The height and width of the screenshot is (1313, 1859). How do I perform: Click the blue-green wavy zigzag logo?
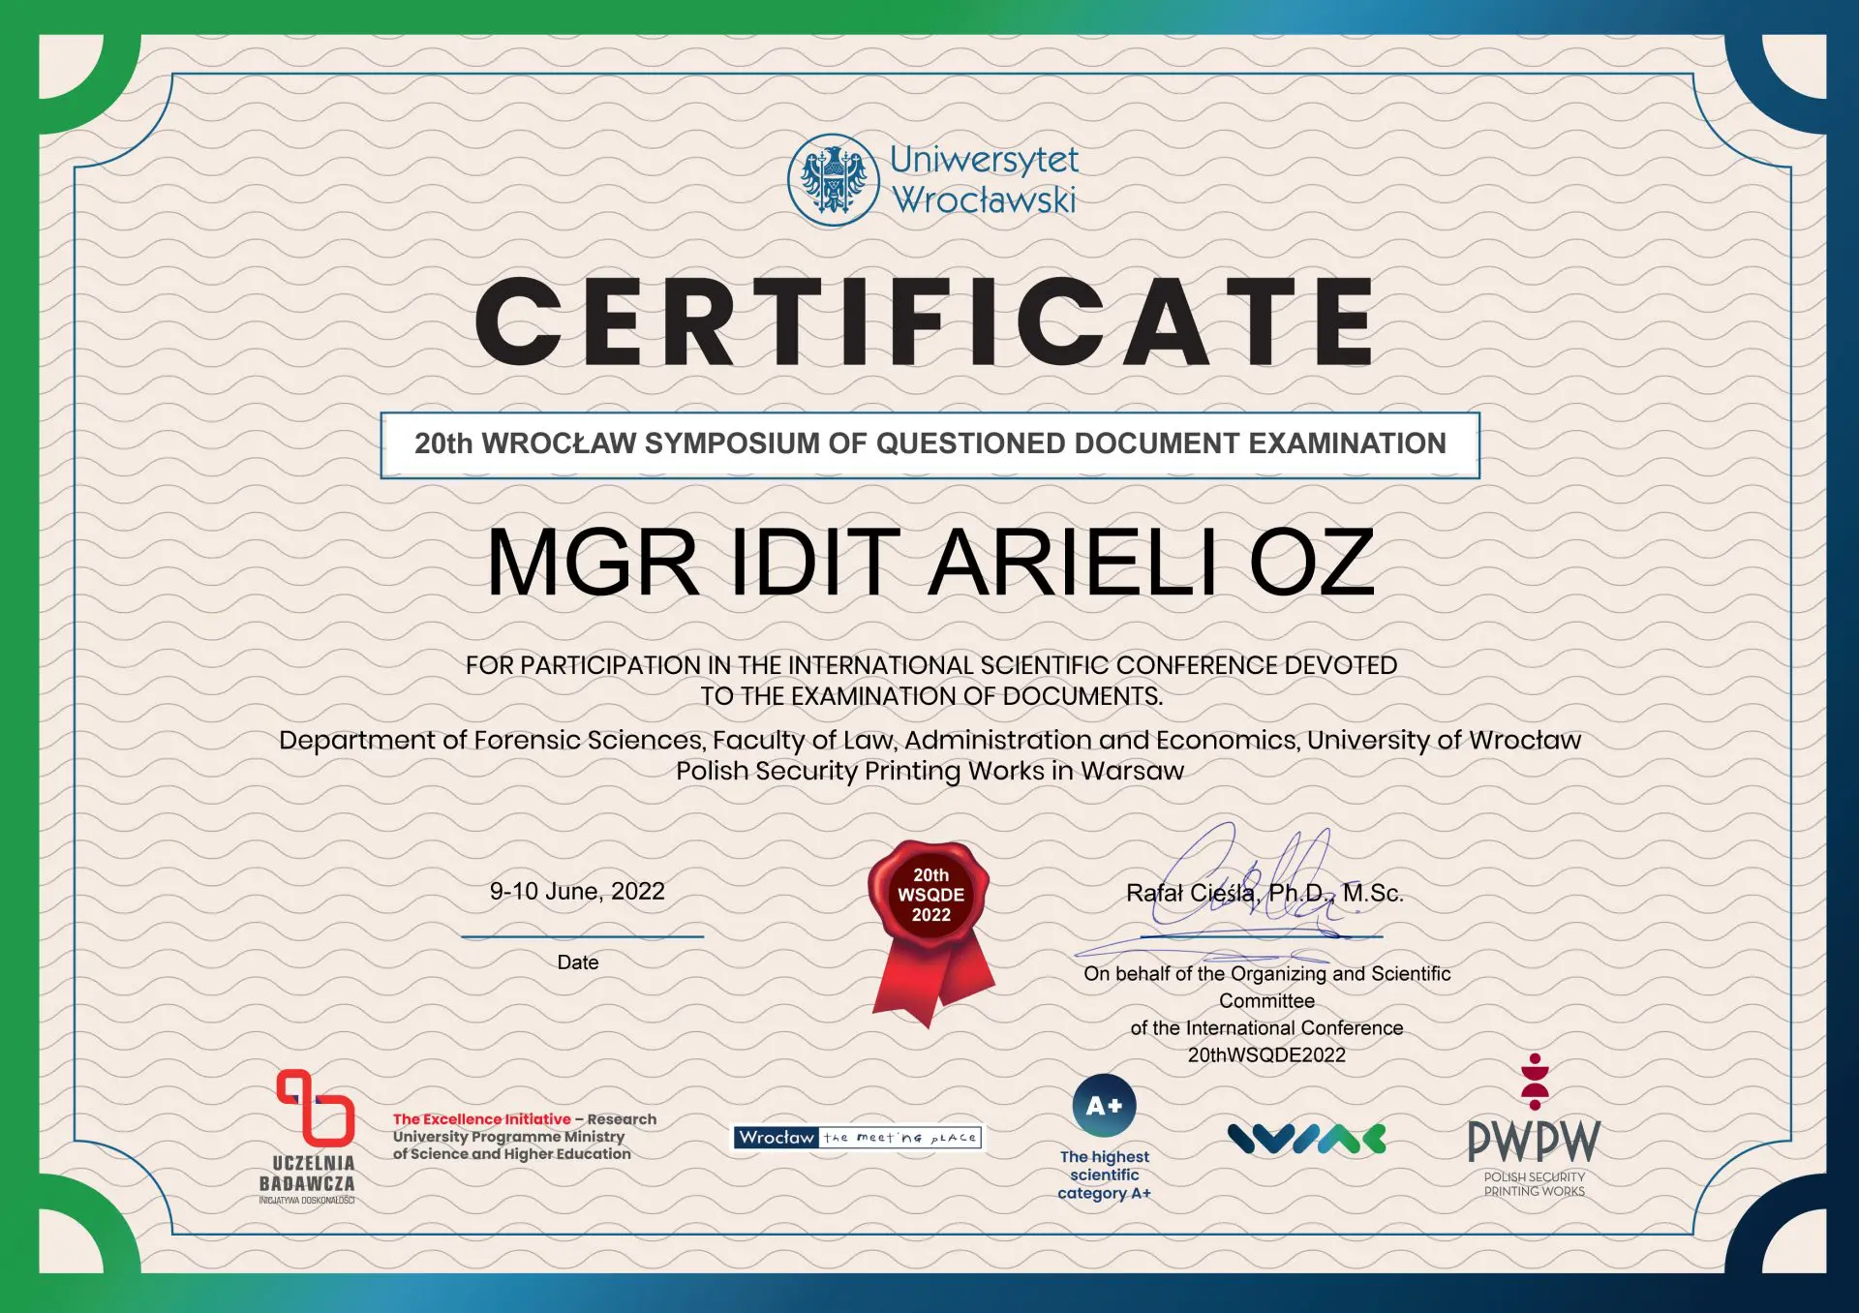coord(1306,1139)
